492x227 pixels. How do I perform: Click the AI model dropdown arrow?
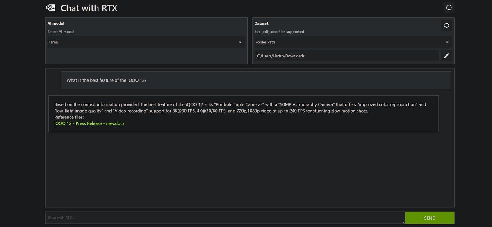240,42
